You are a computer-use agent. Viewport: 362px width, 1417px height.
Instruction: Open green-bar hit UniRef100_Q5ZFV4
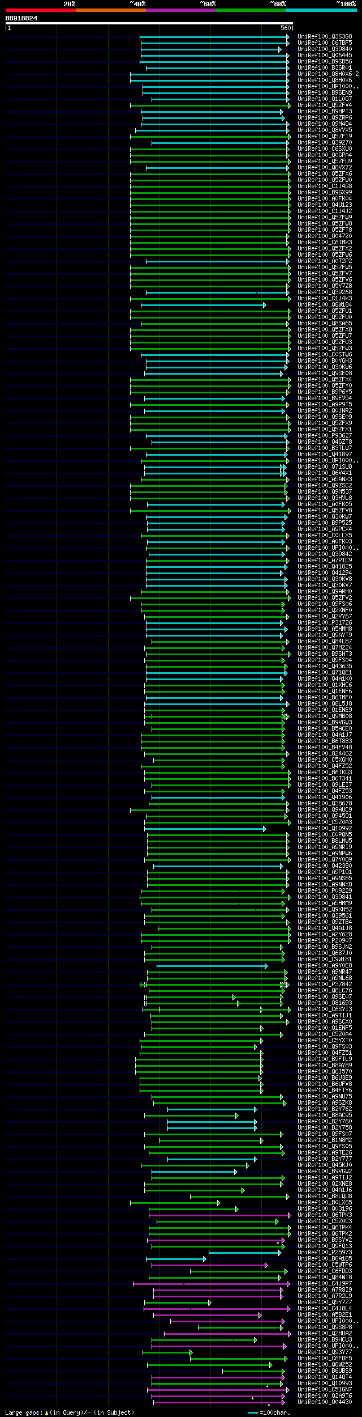325,105
